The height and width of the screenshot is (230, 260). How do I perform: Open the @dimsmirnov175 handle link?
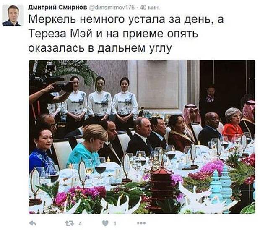112,8
